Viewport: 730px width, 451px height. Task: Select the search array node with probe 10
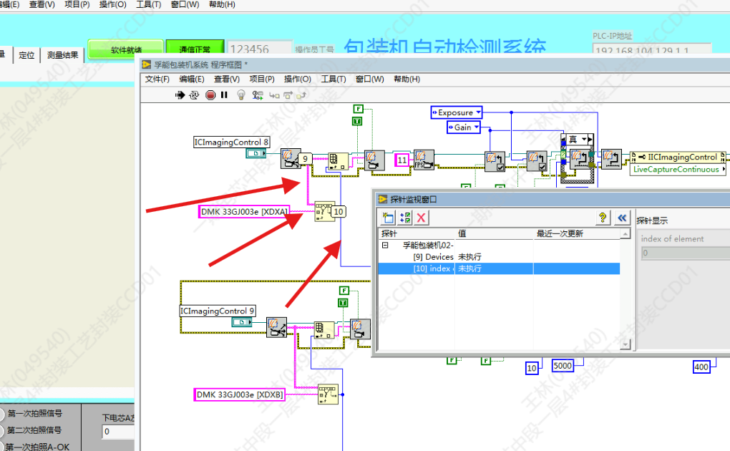pos(324,211)
